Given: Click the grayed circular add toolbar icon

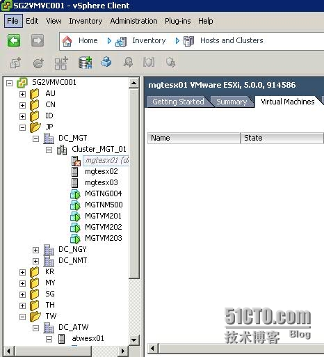Looking at the screenshot, I should pos(38,63).
